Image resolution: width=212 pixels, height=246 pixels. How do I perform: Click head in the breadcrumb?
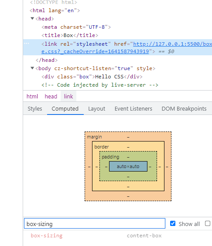click(51, 96)
